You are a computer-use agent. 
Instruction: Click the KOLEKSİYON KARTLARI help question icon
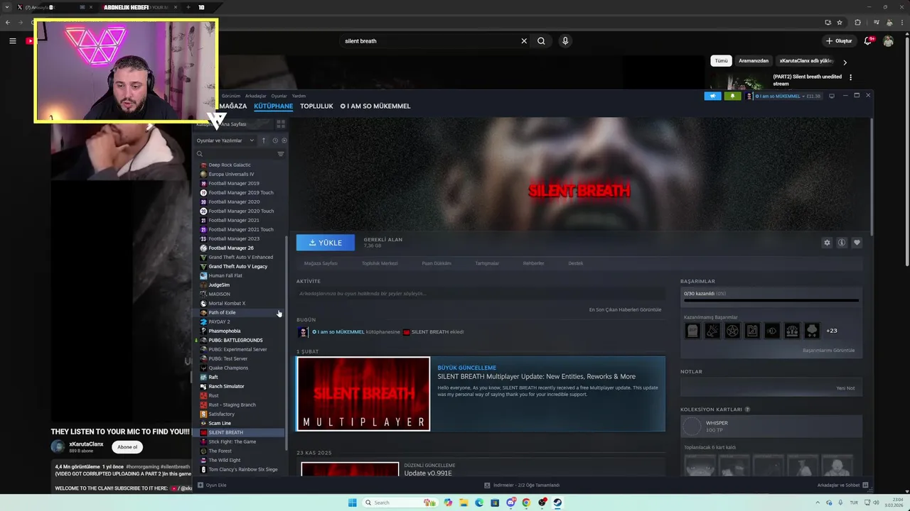tap(747, 410)
